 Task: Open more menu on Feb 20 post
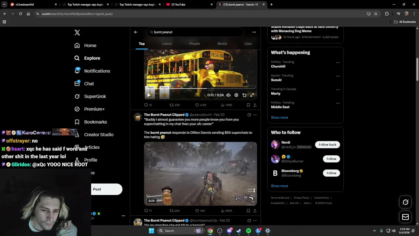click(255, 115)
